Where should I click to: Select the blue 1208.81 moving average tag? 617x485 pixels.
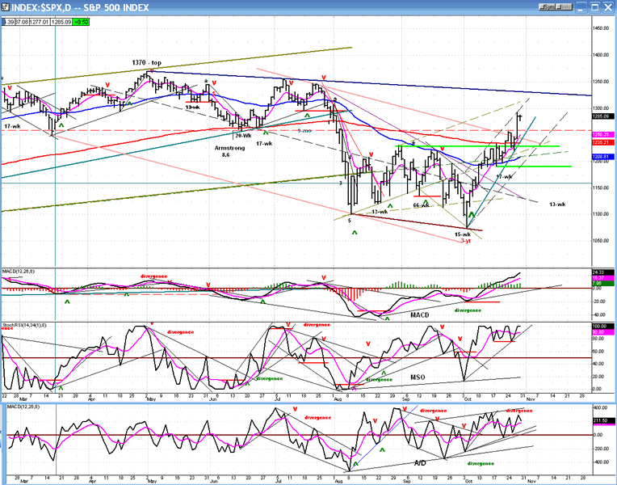coord(602,157)
